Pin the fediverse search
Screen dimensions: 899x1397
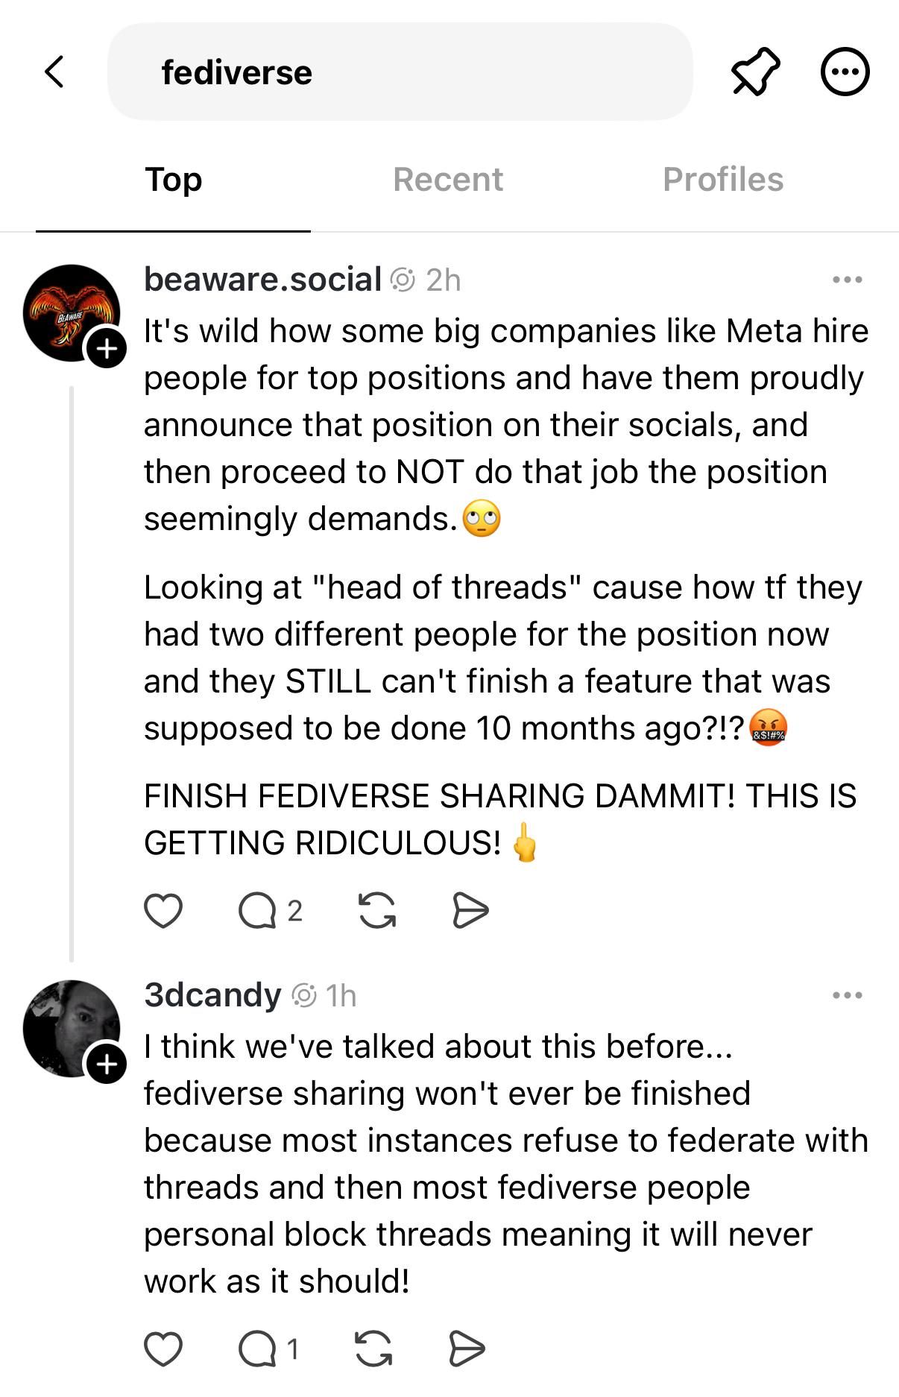[x=755, y=72]
